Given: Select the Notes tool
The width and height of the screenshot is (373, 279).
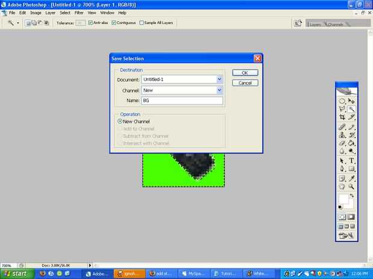Looking at the screenshot, I should coord(342,178).
